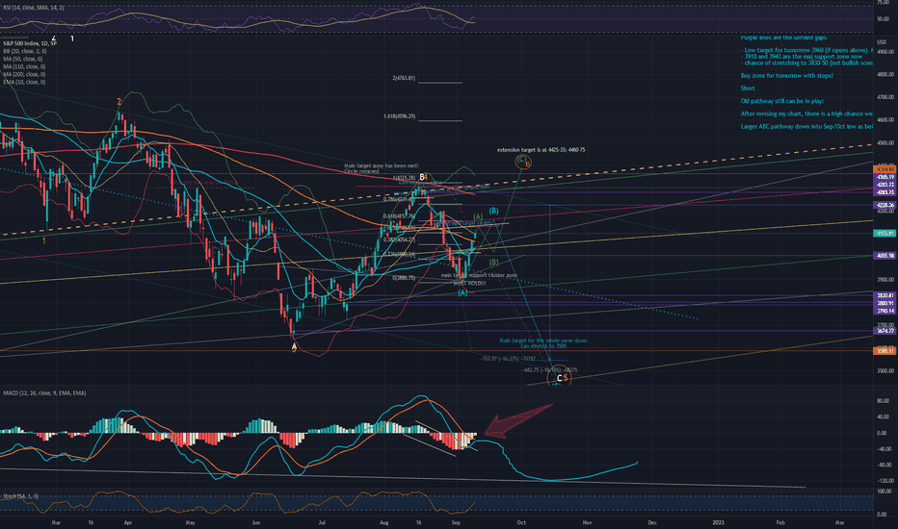Click the Dec label on time axis
This screenshot has height=529, width=898.
[x=651, y=522]
